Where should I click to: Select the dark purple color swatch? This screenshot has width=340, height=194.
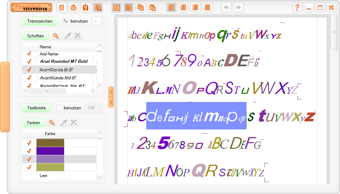pos(50,151)
